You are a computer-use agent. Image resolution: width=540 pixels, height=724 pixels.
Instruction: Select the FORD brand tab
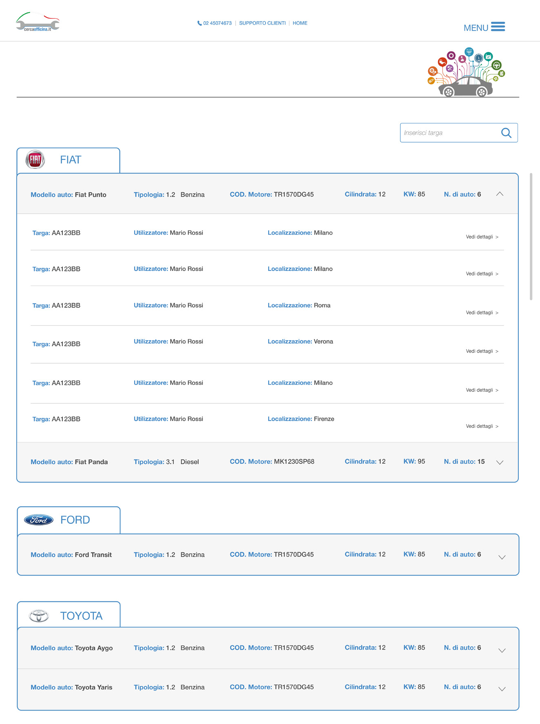pos(69,520)
